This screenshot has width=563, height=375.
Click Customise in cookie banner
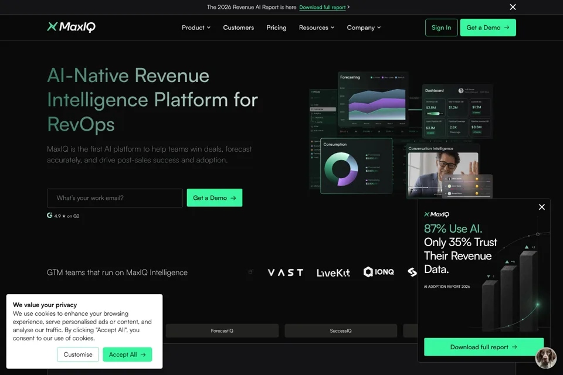coord(78,354)
